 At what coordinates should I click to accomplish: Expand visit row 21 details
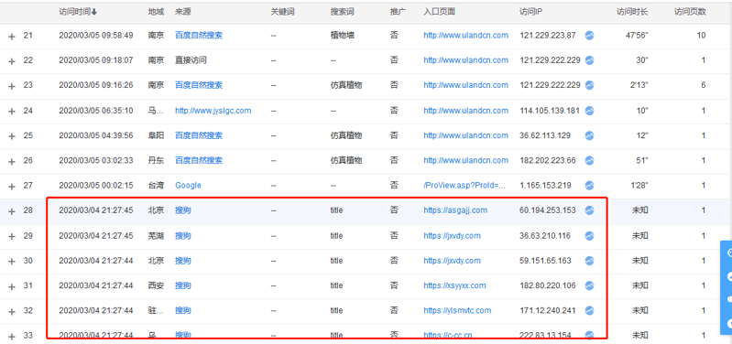click(12, 36)
